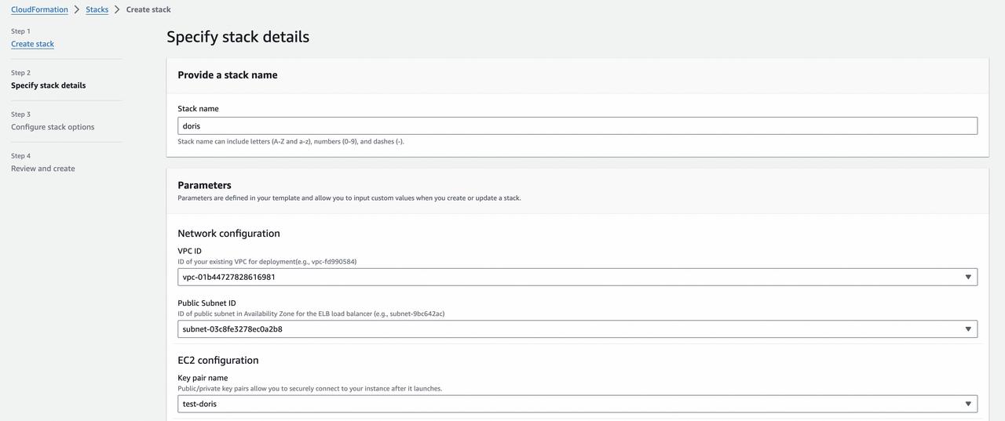Click the Key pair name dropdown arrow icon
This screenshot has width=1005, height=421.
click(x=968, y=404)
